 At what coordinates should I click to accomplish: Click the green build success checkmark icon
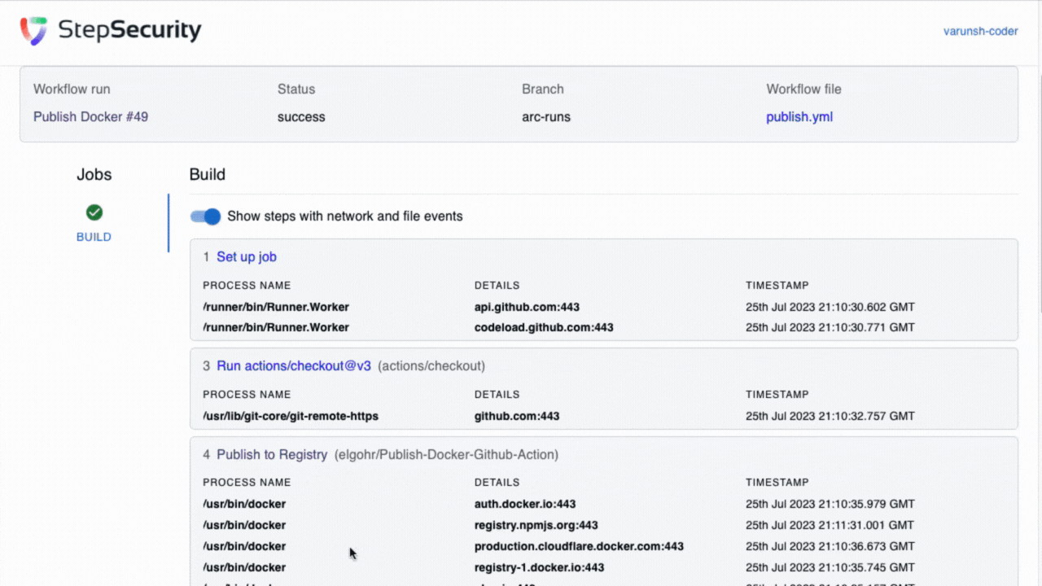pyautogui.click(x=94, y=212)
